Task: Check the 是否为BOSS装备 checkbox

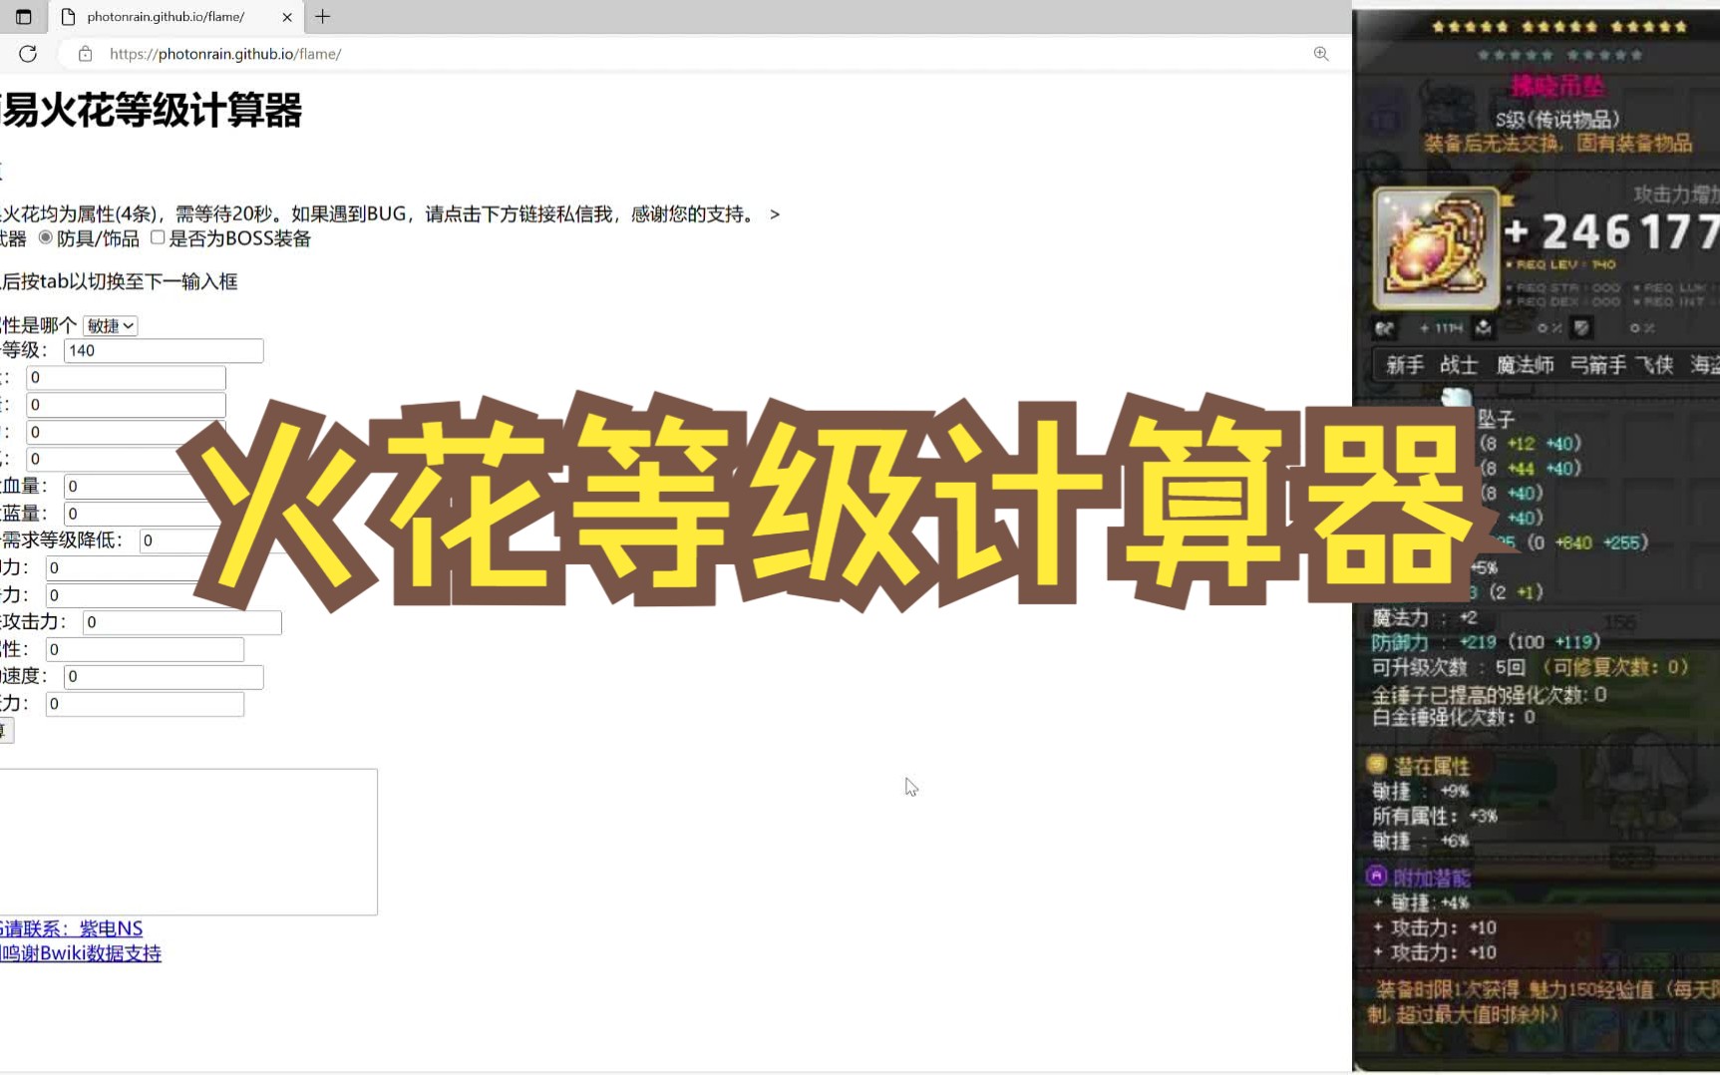Action: click(x=158, y=237)
